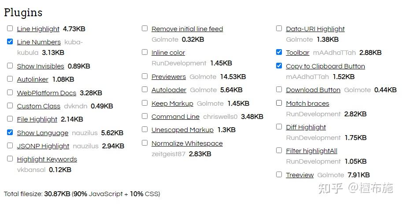Enable the Treeview plugin checkbox
This screenshot has width=403, height=204.
[x=279, y=175]
